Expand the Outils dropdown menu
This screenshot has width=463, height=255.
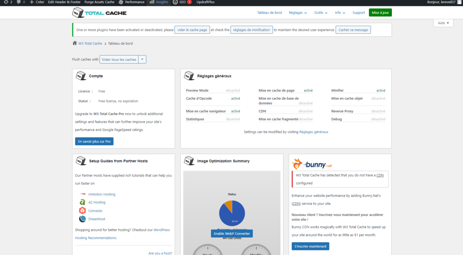[x=321, y=13]
